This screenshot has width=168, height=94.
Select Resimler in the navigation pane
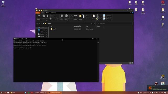tap(42, 36)
